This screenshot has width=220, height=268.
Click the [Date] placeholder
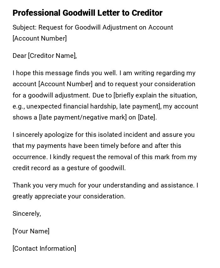(x=147, y=117)
